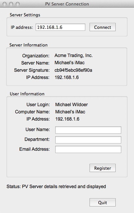The image size is (134, 213).
Task: Minimize the window using the middle title bar button
Action: coord(11,4)
